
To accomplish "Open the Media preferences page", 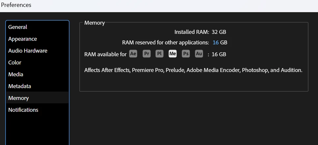I will coord(16,74).
